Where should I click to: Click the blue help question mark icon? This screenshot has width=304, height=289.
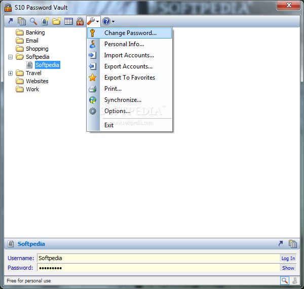click(x=106, y=21)
